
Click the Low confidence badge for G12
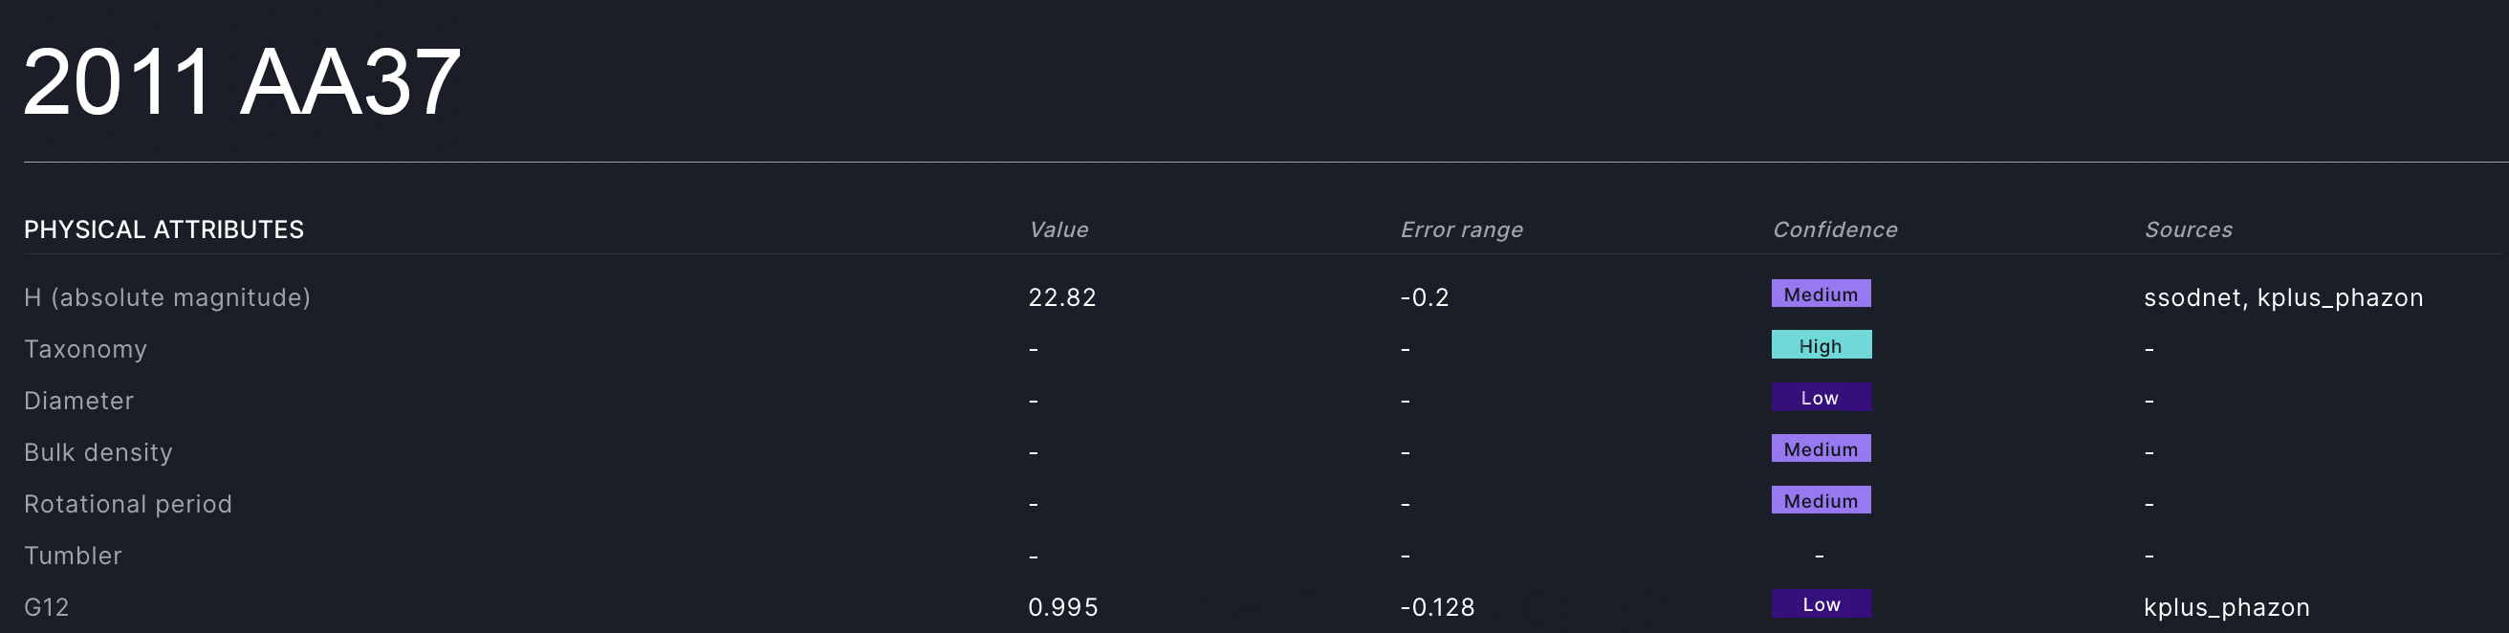click(1821, 603)
